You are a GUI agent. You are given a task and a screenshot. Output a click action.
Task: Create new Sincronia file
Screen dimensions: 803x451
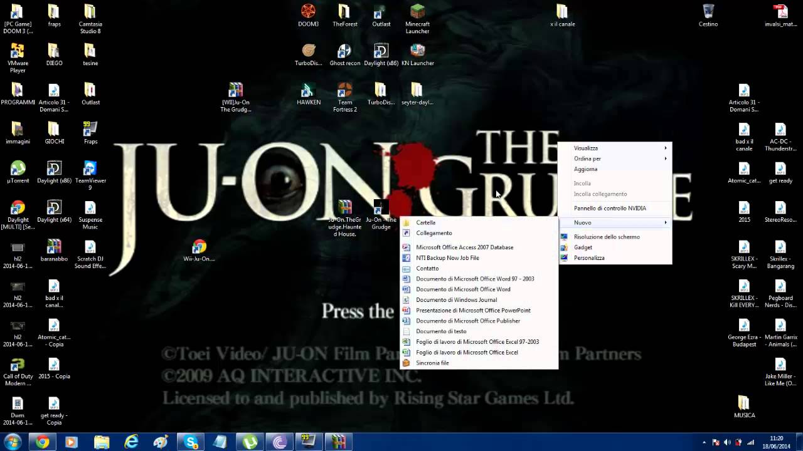click(479, 363)
